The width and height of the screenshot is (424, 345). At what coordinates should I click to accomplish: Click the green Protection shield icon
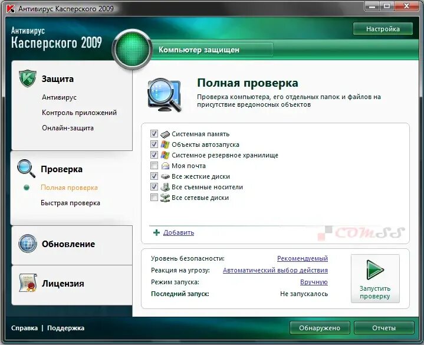coord(28,78)
